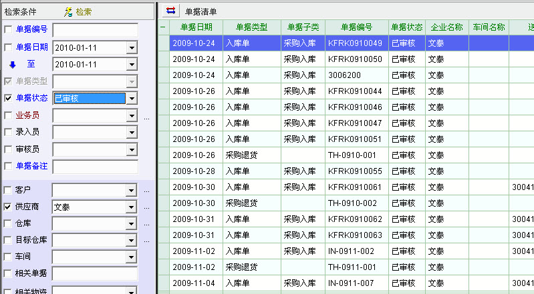Toggle the 单据日期 checkbox
This screenshot has width=534, height=294.
pyautogui.click(x=8, y=47)
